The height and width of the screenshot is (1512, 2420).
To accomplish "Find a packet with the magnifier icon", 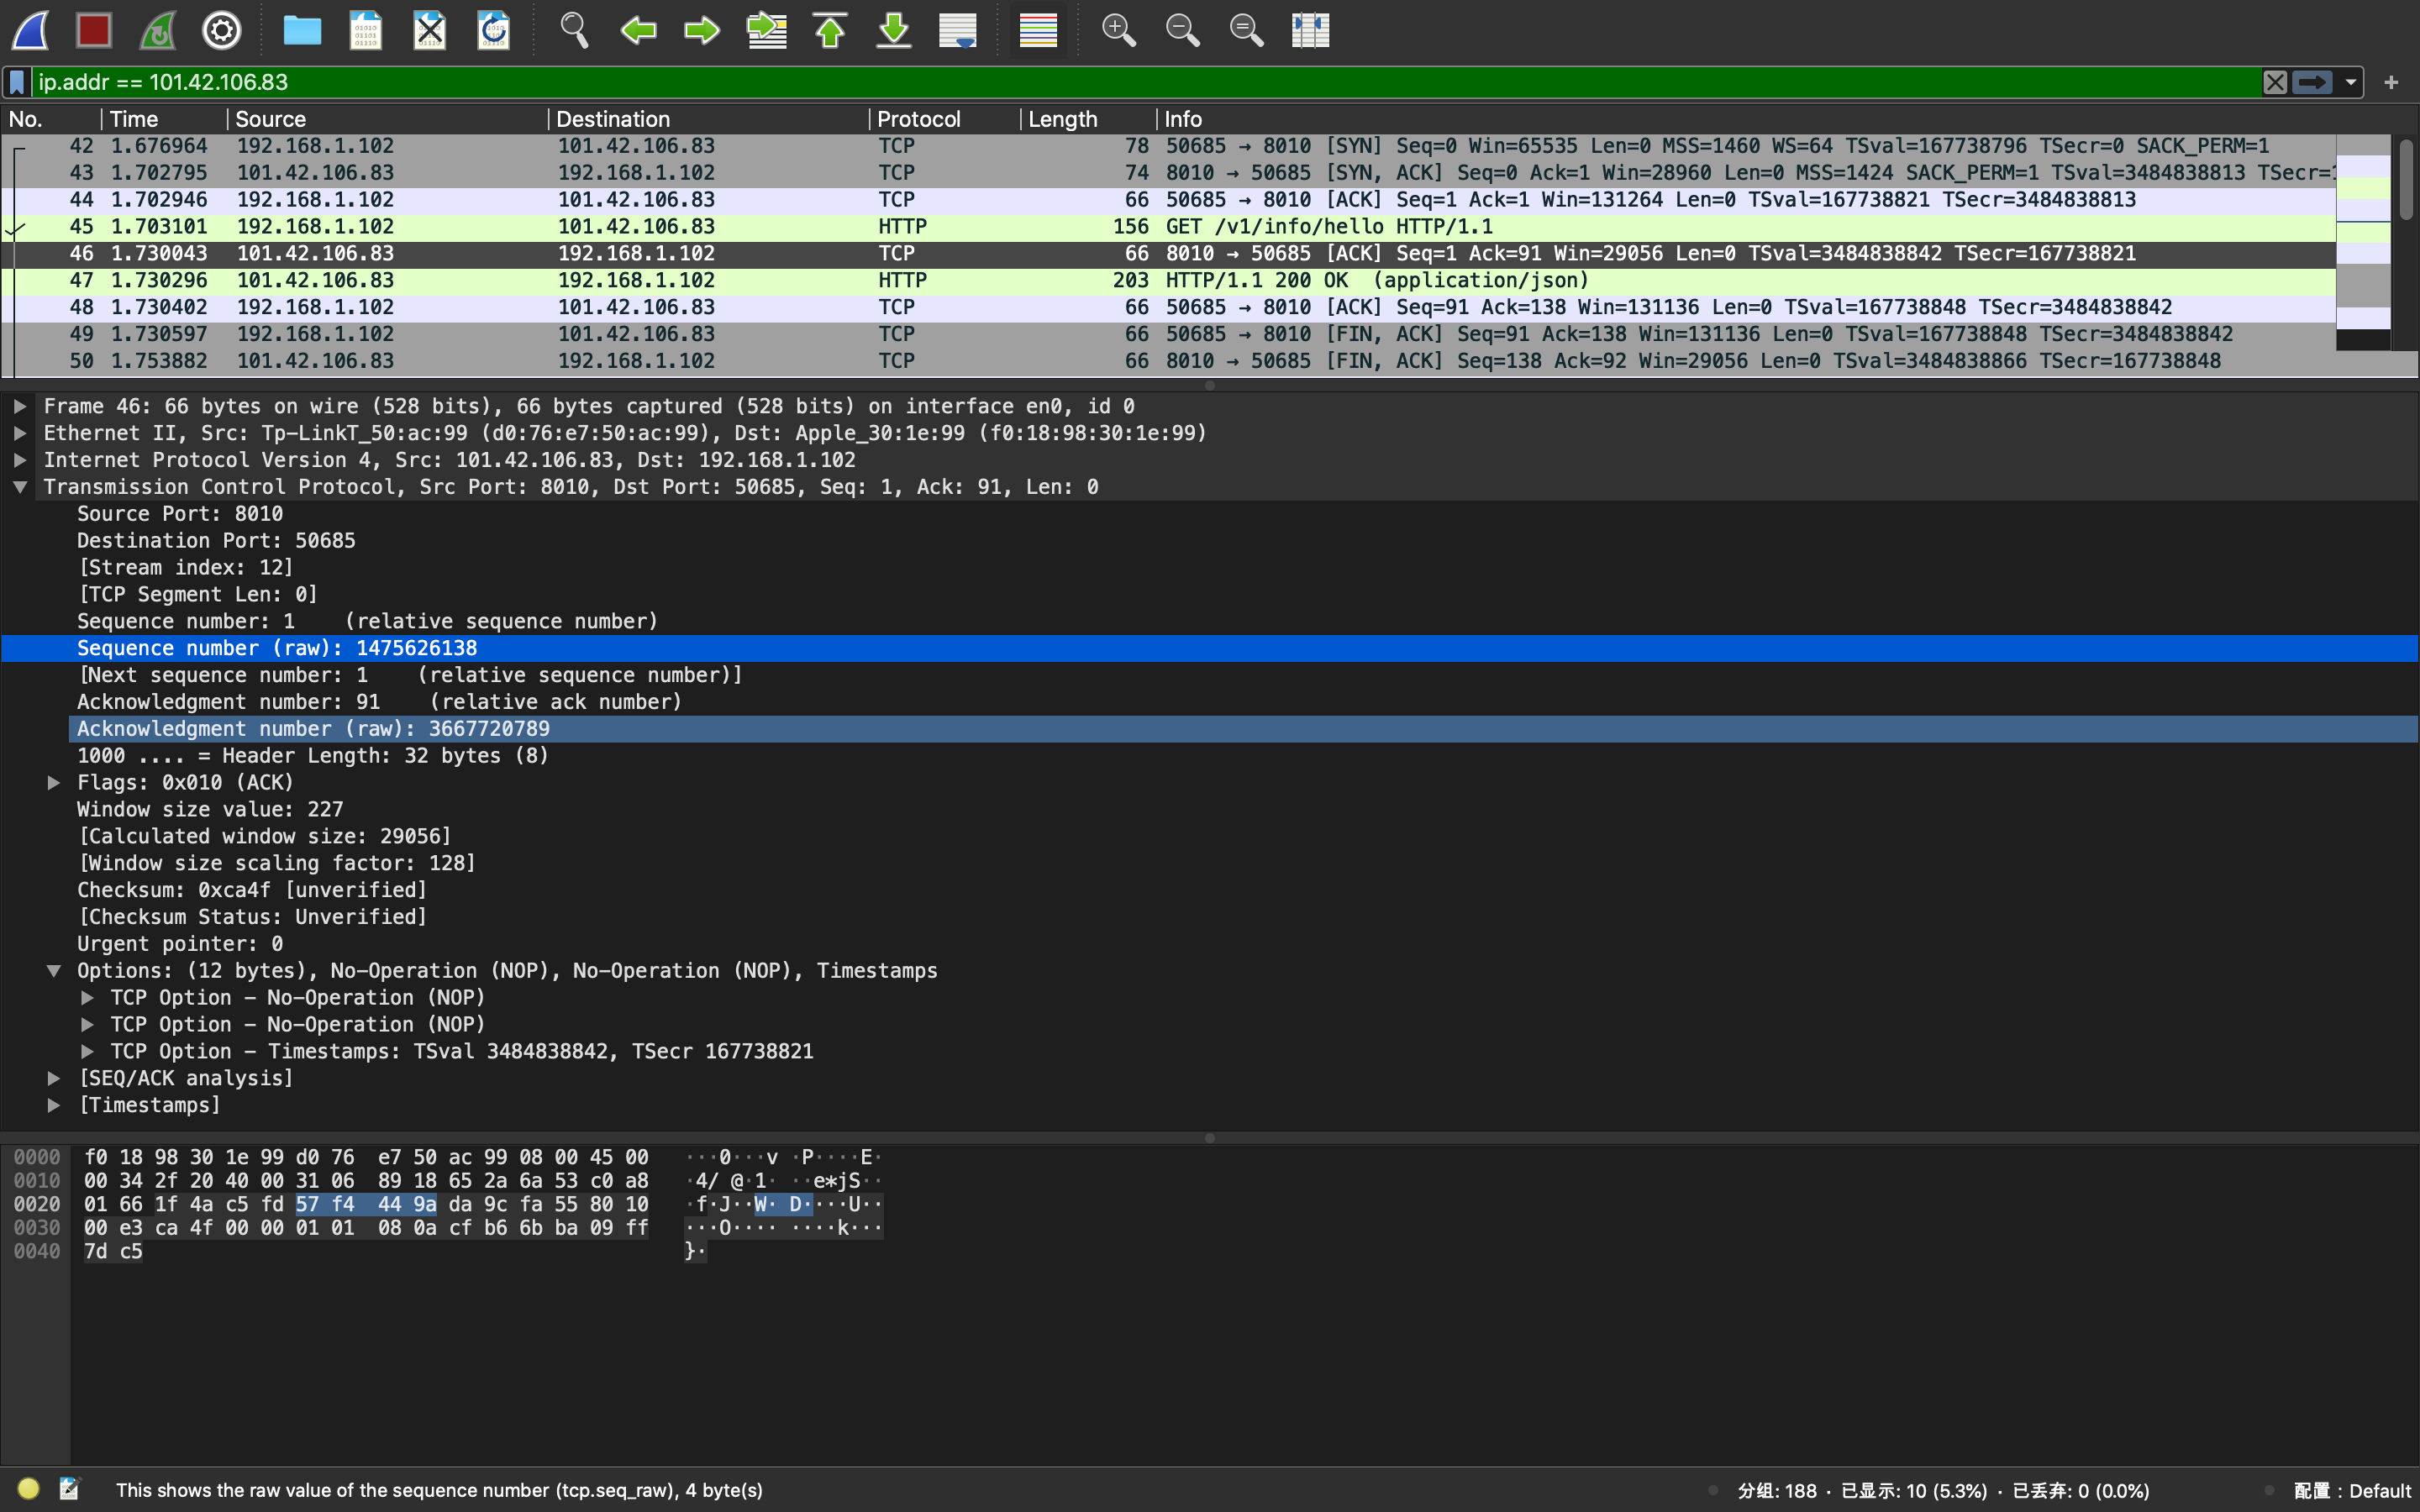I will [x=574, y=30].
